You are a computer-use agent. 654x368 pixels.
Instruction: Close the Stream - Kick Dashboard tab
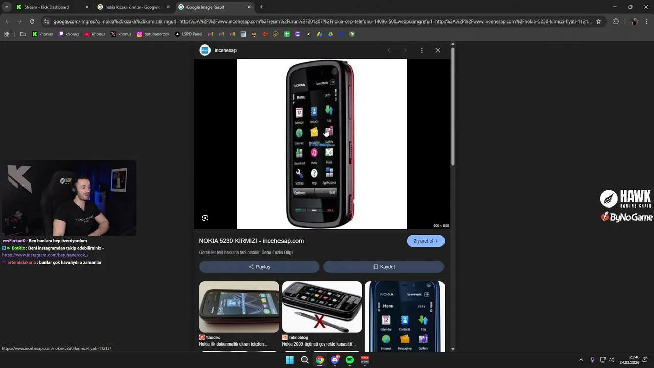click(x=87, y=7)
